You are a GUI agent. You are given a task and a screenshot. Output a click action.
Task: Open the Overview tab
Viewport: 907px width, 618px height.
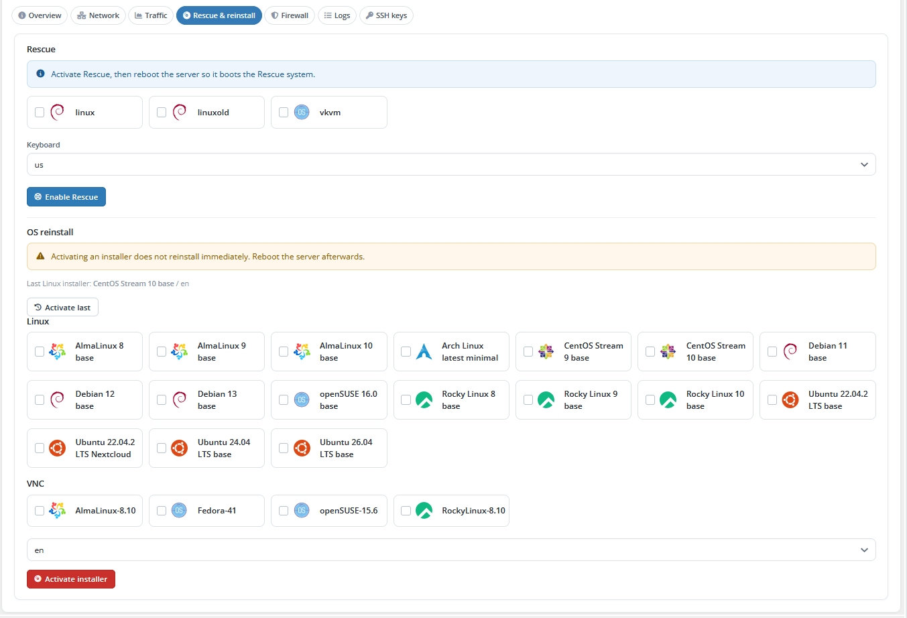click(x=40, y=15)
